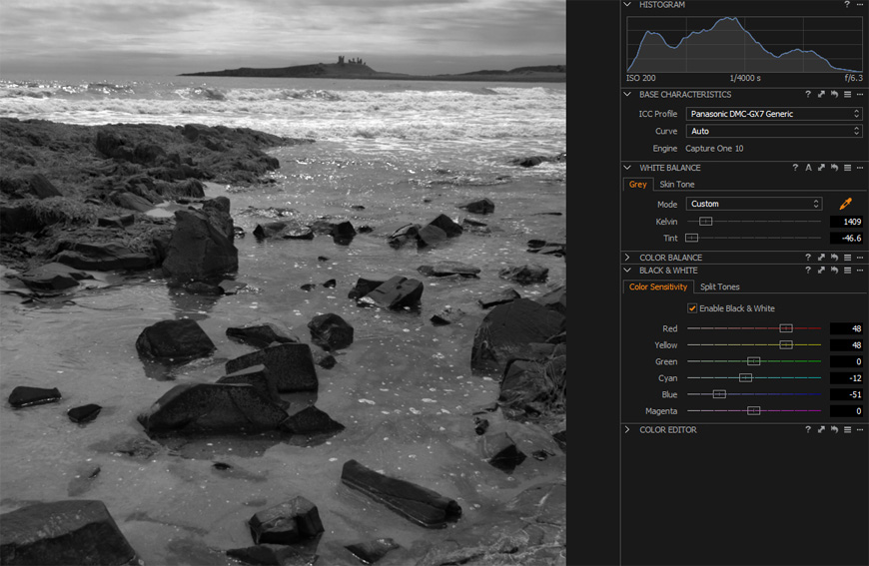
Task: Open help for the Histogram panel
Action: pyautogui.click(x=847, y=5)
